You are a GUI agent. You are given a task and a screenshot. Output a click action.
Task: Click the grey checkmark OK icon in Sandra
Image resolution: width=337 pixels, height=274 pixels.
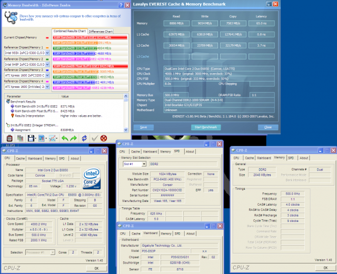pos(95,138)
